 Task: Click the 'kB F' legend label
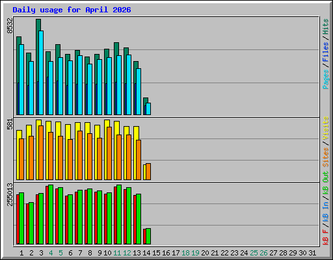(326, 237)
